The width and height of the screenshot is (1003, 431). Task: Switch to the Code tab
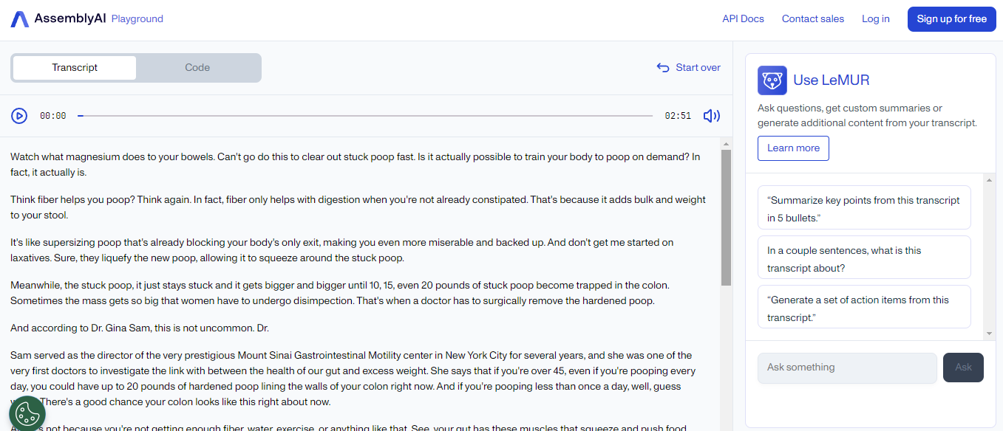(x=197, y=67)
